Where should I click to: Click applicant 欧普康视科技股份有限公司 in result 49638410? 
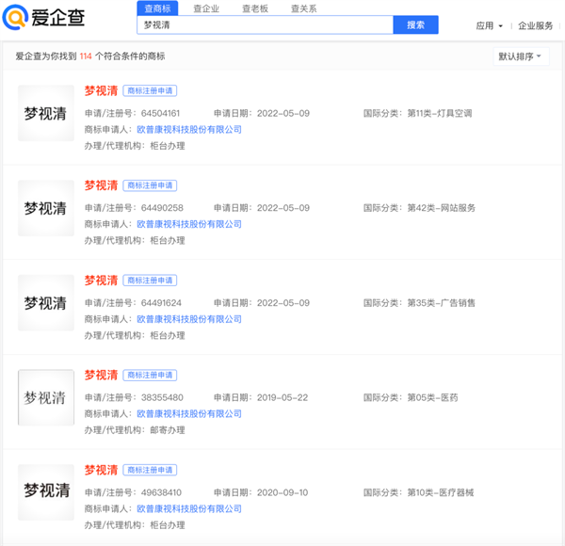(189, 509)
